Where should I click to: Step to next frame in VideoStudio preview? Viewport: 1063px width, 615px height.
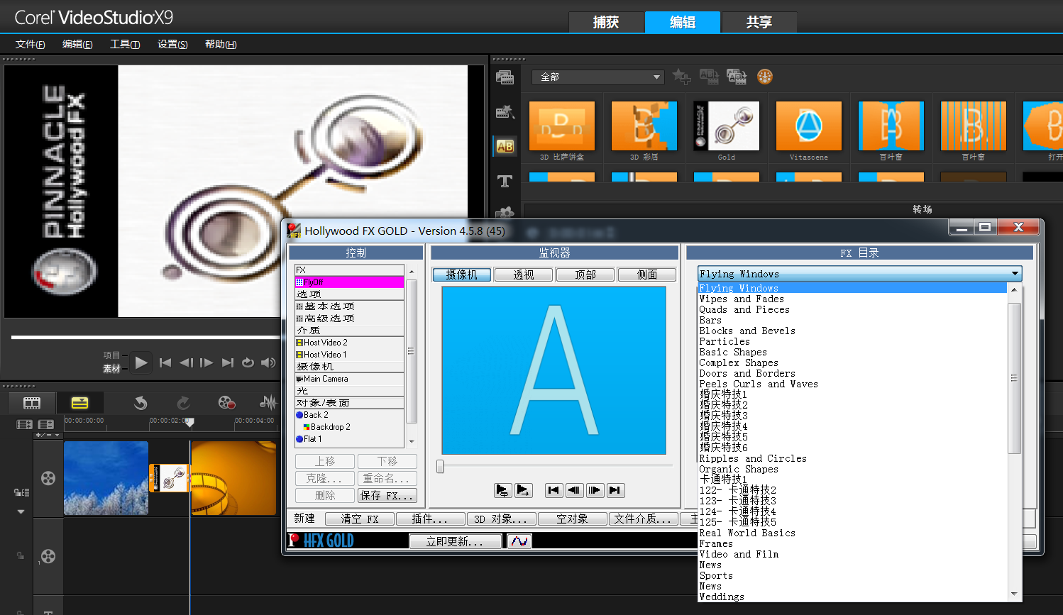tap(206, 362)
